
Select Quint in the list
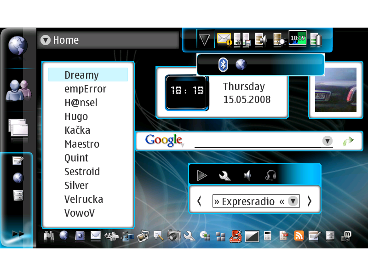[88, 158]
